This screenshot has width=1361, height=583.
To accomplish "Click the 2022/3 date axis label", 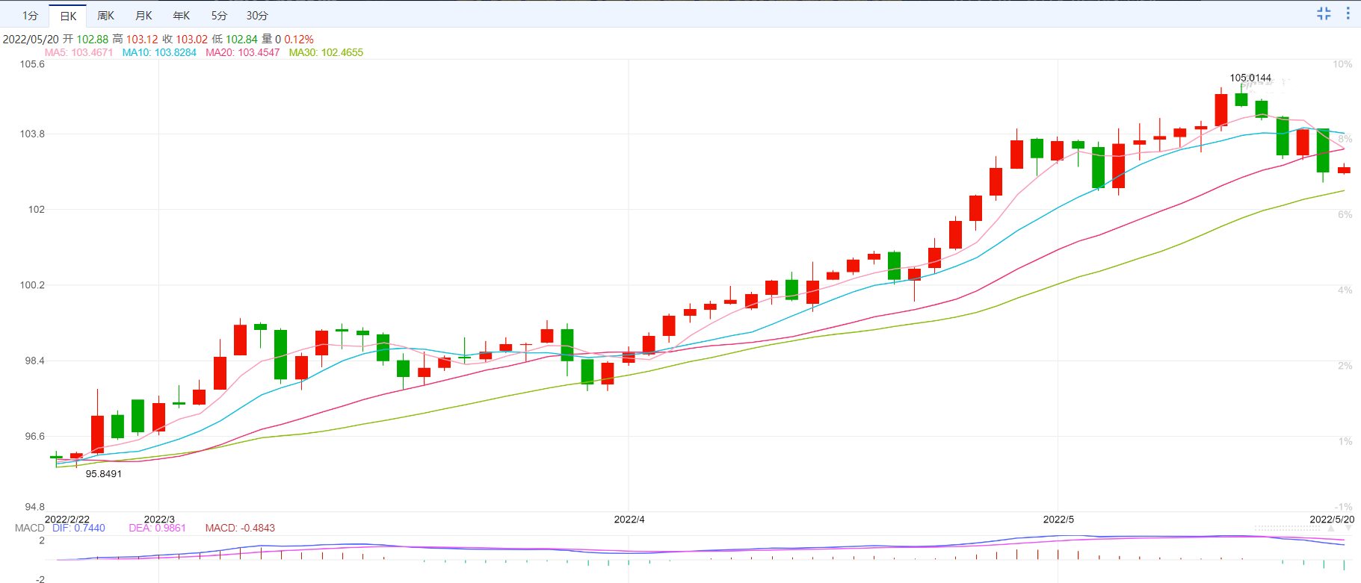I will (159, 519).
